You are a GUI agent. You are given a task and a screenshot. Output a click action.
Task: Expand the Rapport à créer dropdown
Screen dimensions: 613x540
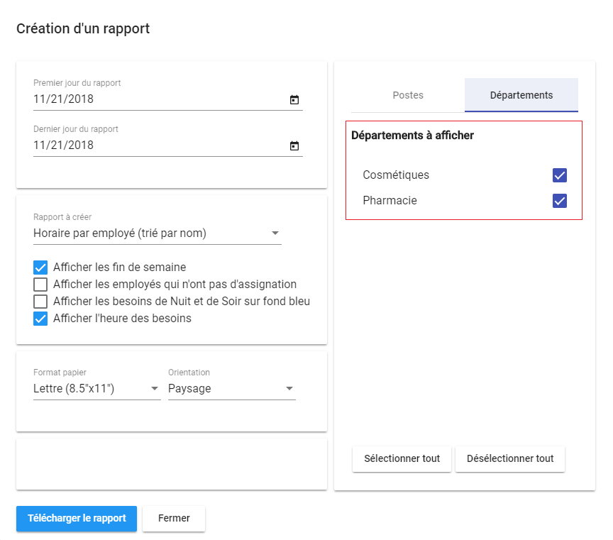158,233
